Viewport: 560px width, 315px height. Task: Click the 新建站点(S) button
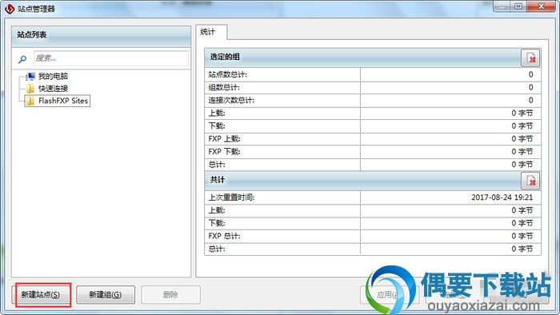(x=41, y=295)
